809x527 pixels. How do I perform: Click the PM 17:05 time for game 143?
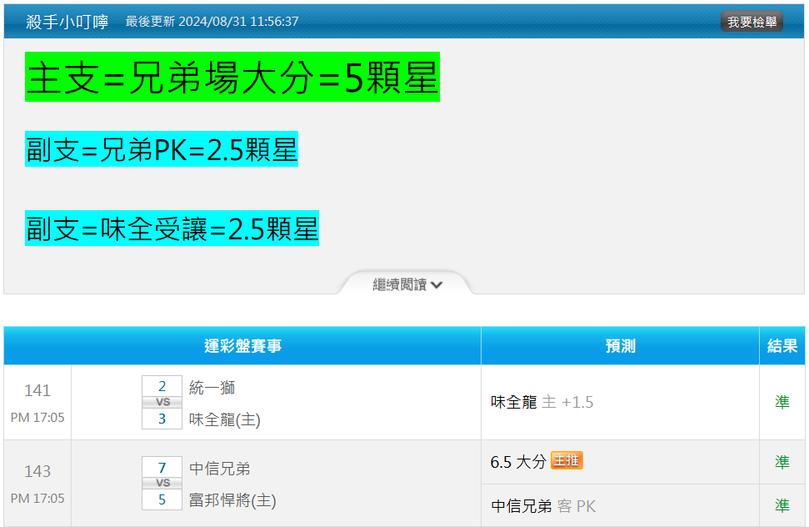[37, 498]
